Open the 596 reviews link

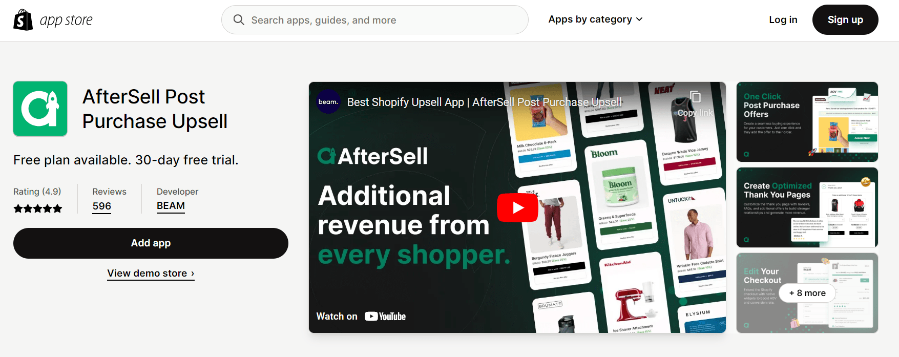tap(102, 206)
